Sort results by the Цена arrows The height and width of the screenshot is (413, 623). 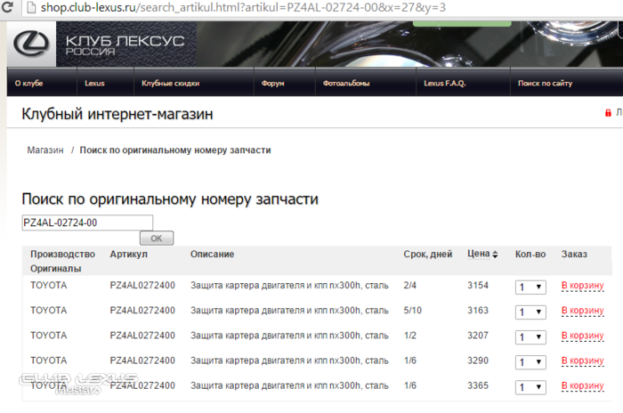tap(495, 255)
